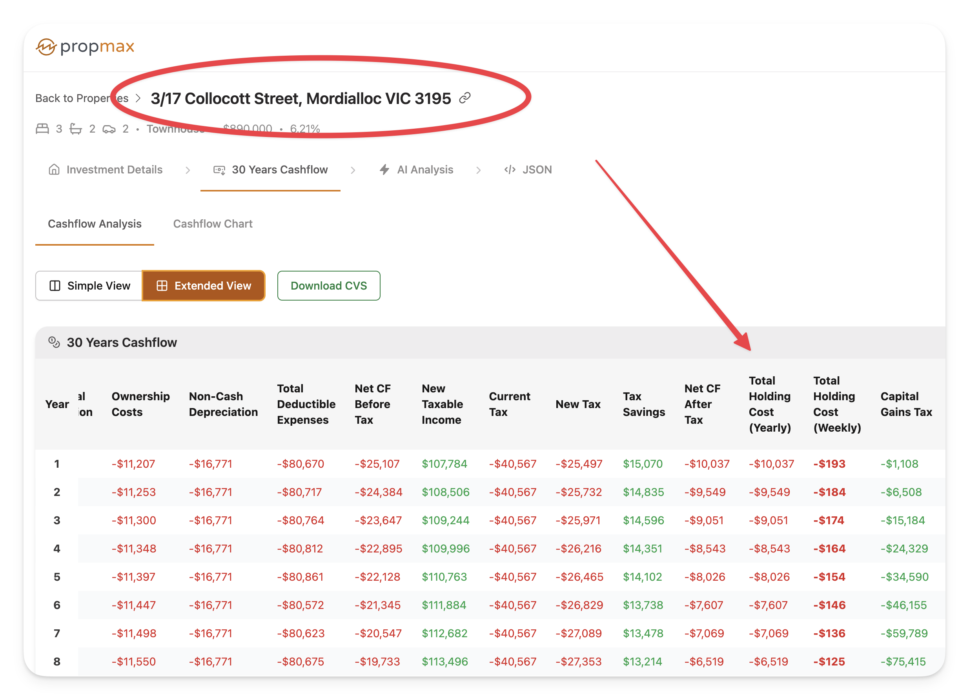Click the Ownership Costs column header
The height and width of the screenshot is (700, 969).
click(140, 404)
